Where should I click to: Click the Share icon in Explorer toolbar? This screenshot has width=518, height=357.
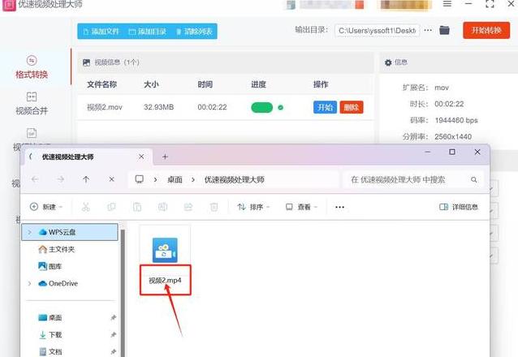point(188,207)
